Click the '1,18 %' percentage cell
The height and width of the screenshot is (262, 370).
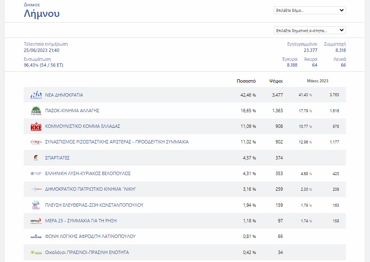pyautogui.click(x=249, y=221)
